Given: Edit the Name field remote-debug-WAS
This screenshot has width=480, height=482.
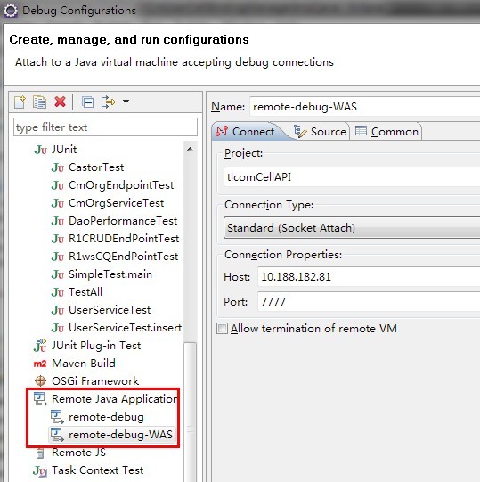Looking at the screenshot, I should click(365, 107).
